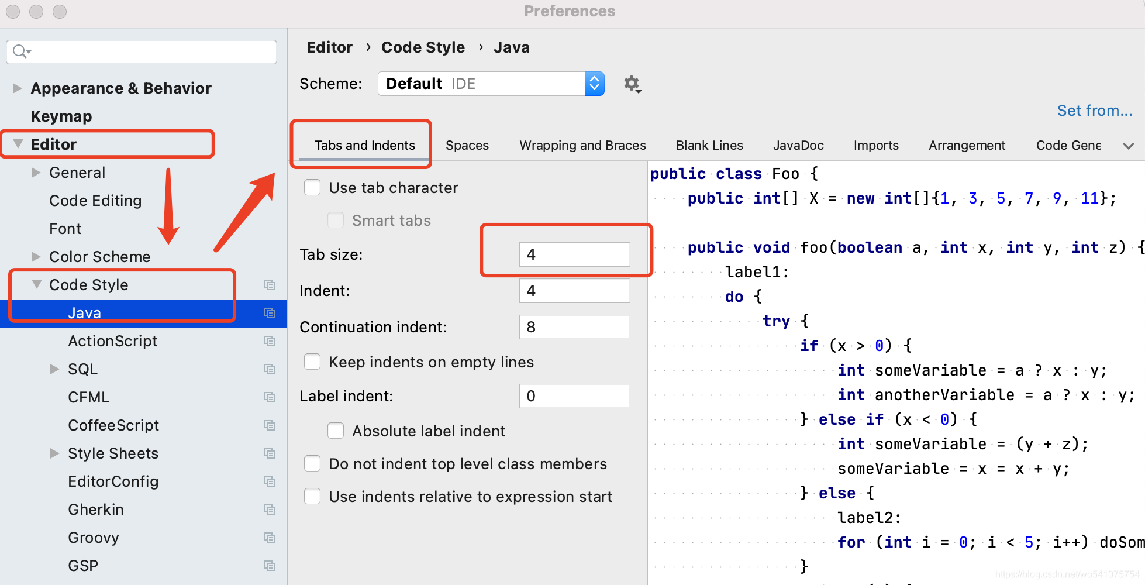
Task: Collapse the Editor tree node
Action: pos(18,144)
